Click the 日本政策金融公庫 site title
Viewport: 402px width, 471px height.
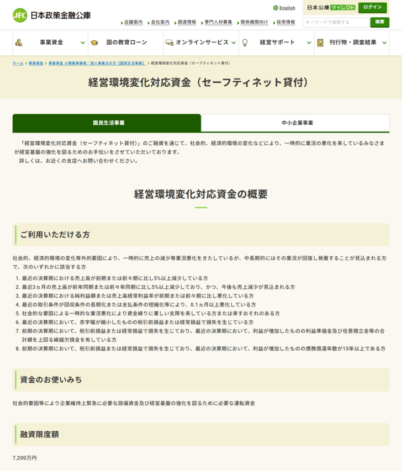61,15
